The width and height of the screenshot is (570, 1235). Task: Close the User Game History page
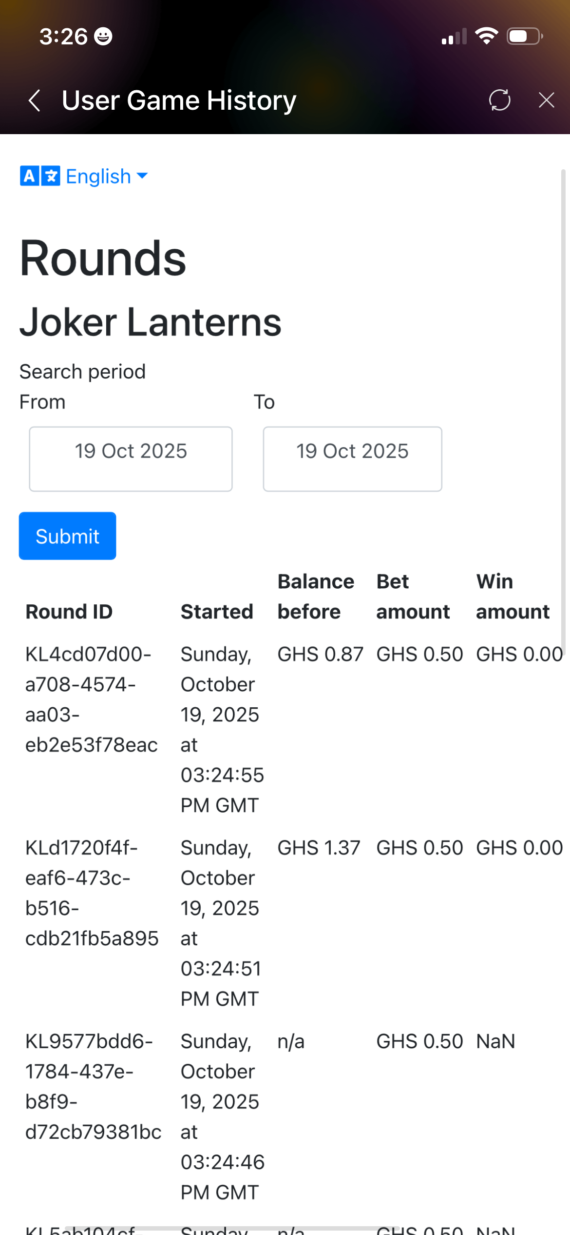pos(546,100)
